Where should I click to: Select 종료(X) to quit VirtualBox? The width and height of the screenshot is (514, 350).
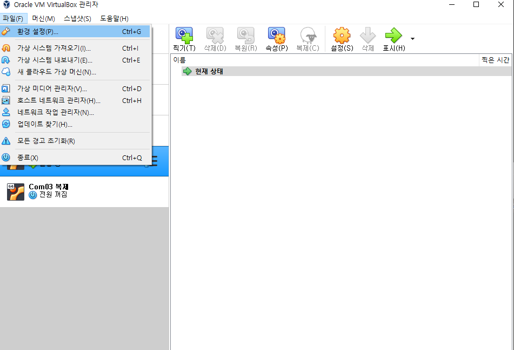coord(75,157)
